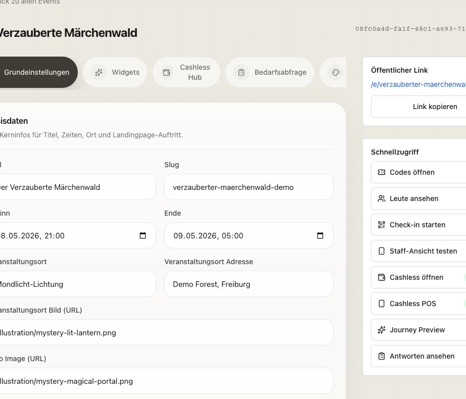Click the sparkle icon on the Widgets tab

click(99, 72)
